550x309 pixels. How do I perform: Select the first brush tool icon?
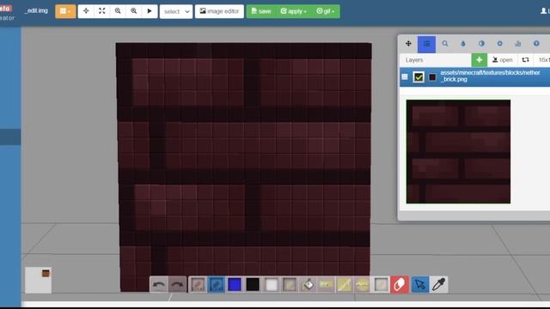click(198, 284)
